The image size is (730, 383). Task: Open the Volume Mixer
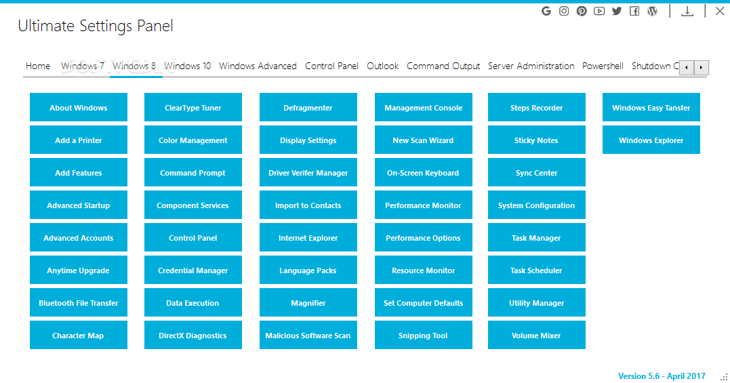pyautogui.click(x=537, y=336)
